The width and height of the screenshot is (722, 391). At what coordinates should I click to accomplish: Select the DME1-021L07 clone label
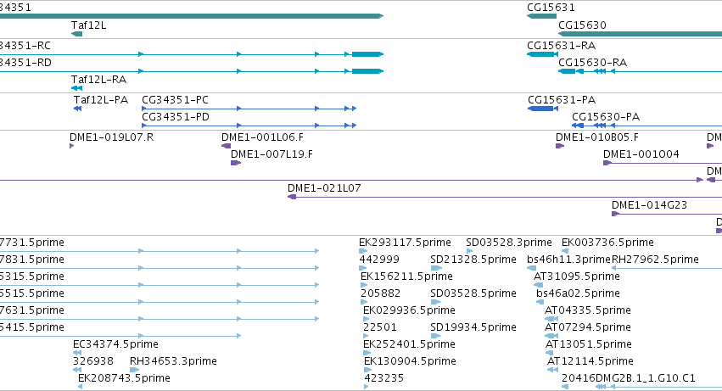324,188
